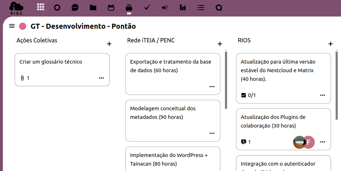Click the Rede iTEIA / PENC list title
This screenshot has width=341, height=171.
(151, 41)
